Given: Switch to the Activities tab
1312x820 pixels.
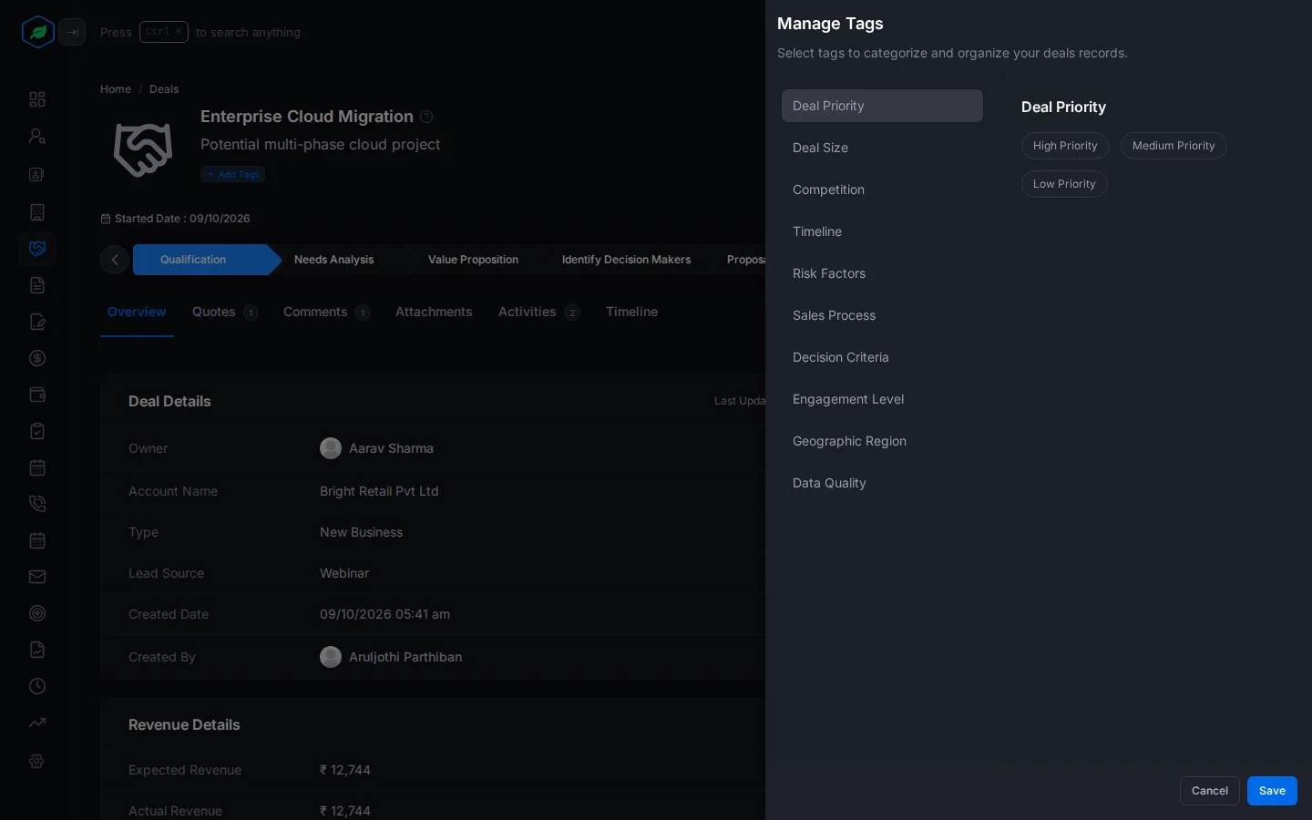Looking at the screenshot, I should (538, 312).
